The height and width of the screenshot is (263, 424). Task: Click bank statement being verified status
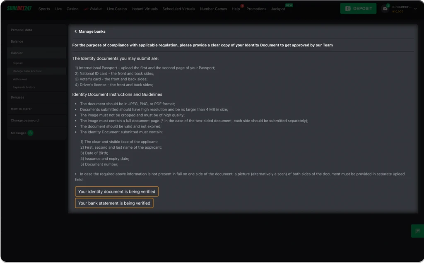(114, 203)
